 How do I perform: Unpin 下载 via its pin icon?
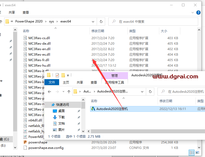click(79, 117)
